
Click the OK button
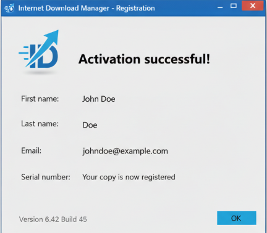click(x=237, y=218)
